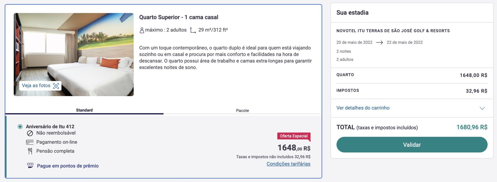Click the reward points coins icon

tap(30, 165)
